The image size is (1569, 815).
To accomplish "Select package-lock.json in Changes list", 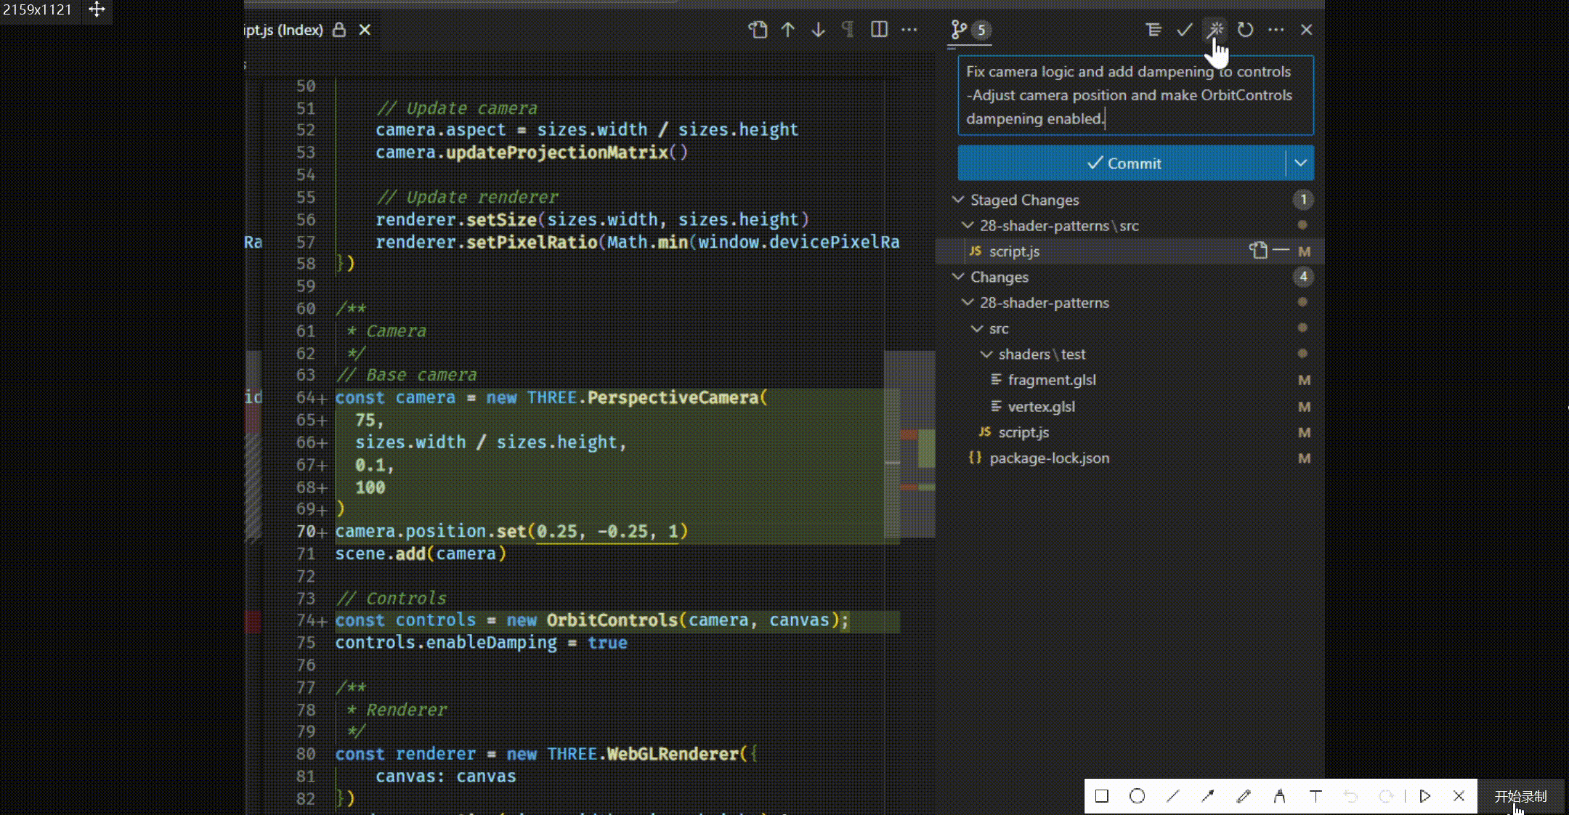I will click(1049, 458).
